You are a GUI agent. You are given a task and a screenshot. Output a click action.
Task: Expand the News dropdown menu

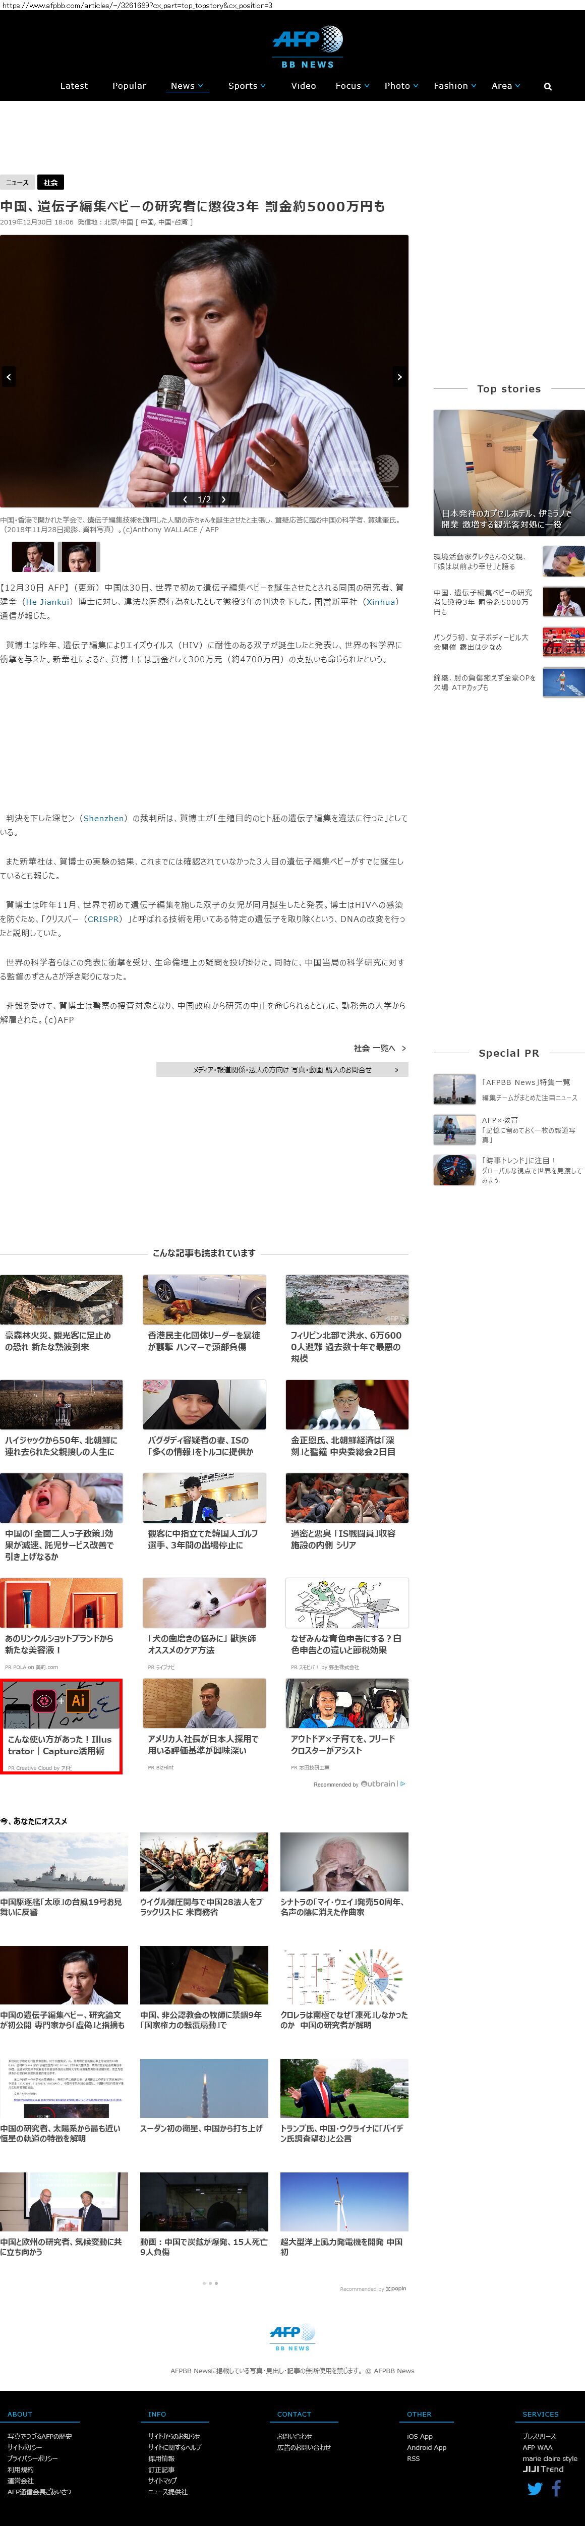[186, 86]
